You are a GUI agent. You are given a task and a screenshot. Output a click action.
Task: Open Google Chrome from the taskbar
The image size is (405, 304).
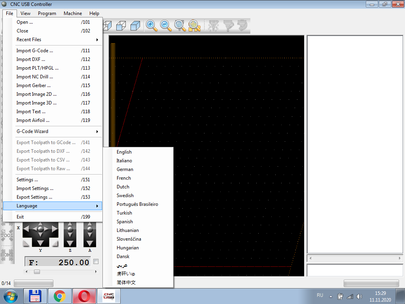(x=60, y=296)
